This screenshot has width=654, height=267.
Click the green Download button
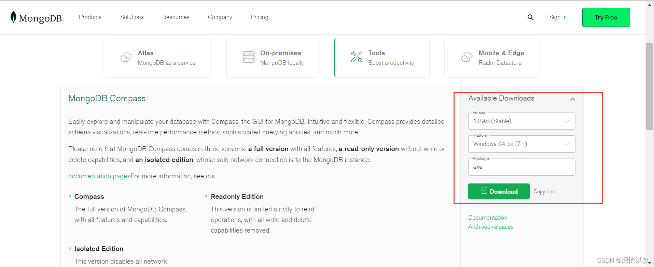[x=499, y=191]
